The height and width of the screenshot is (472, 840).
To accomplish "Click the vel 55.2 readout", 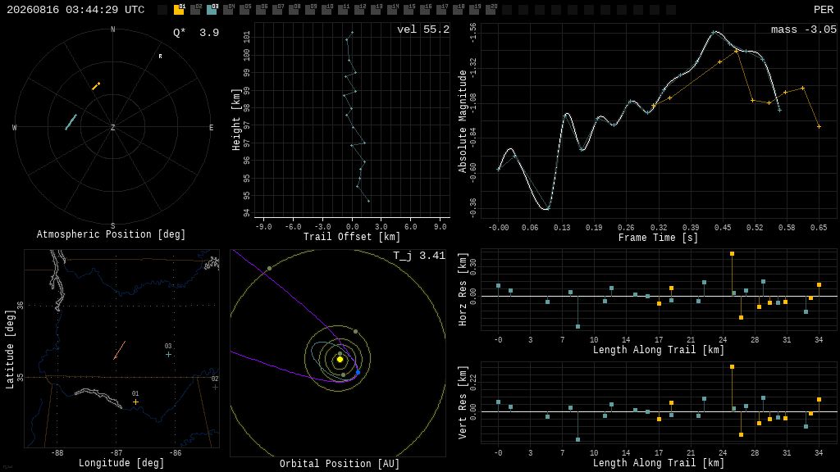I will [x=423, y=29].
